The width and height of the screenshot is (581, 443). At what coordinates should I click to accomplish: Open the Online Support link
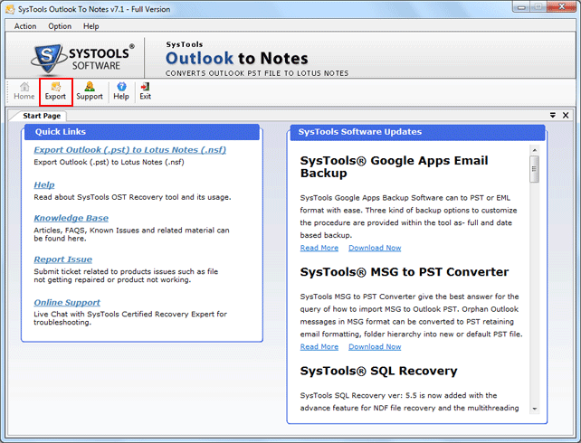[67, 302]
